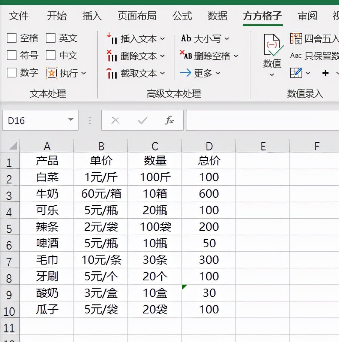The height and width of the screenshot is (342, 339).
Task: Select the cell containing 牛奶
Action: pos(47,194)
